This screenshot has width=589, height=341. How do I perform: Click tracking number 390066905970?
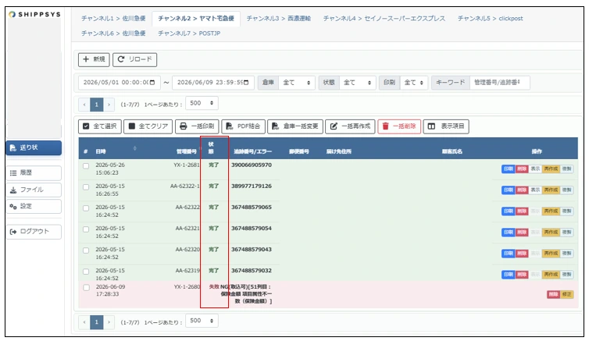252,165
